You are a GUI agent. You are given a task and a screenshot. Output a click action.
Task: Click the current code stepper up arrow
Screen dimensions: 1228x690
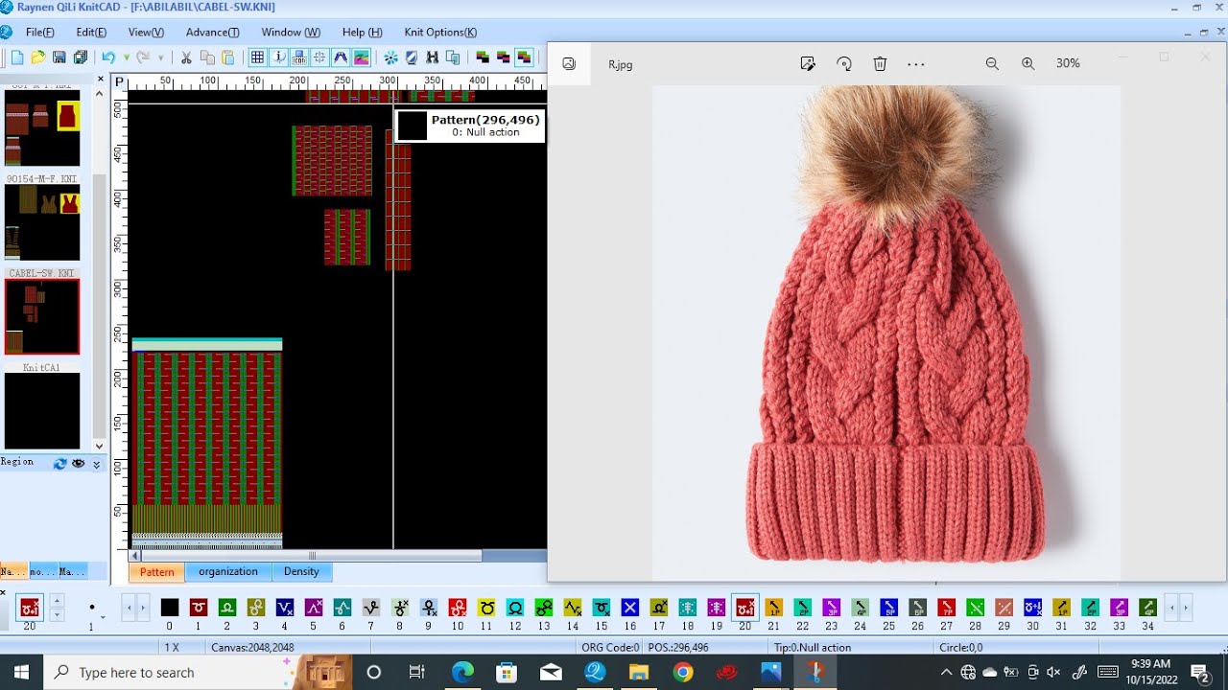tap(57, 601)
